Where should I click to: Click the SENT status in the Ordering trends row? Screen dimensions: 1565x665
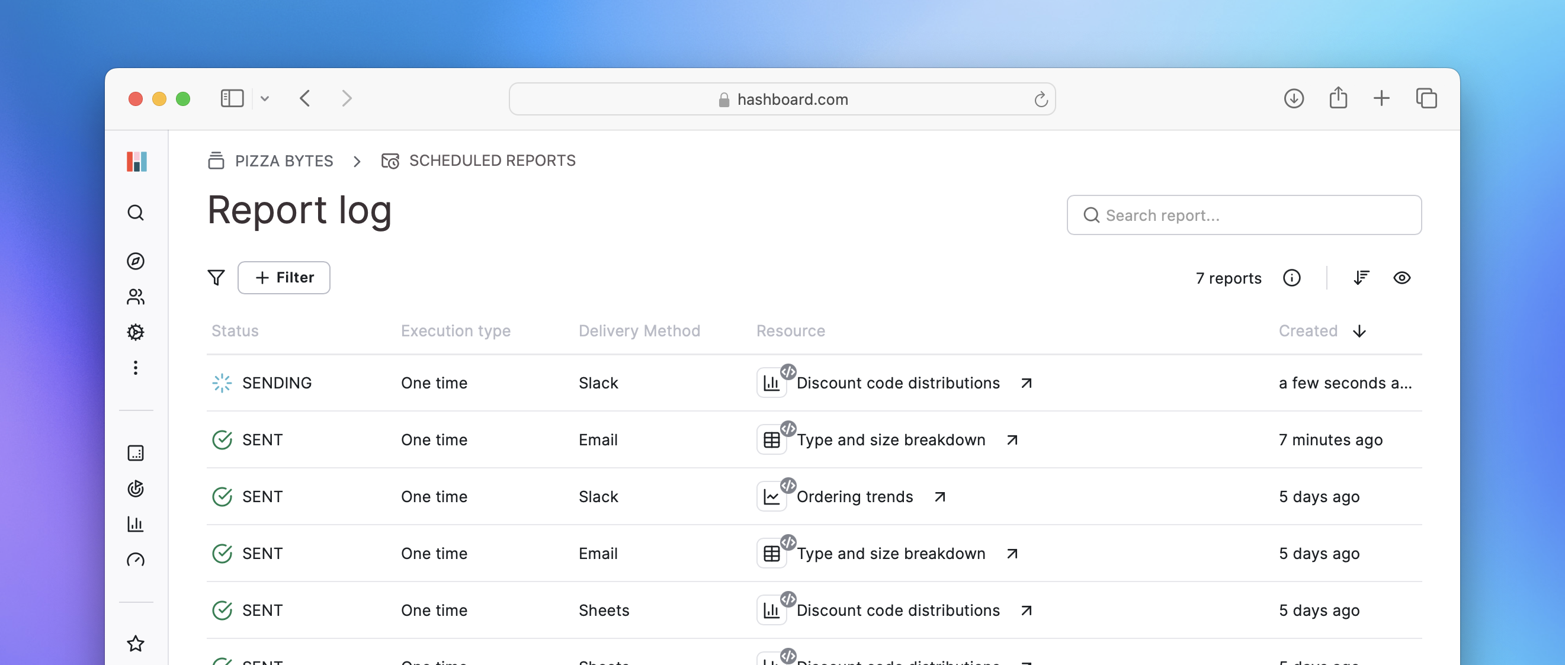tap(262, 497)
